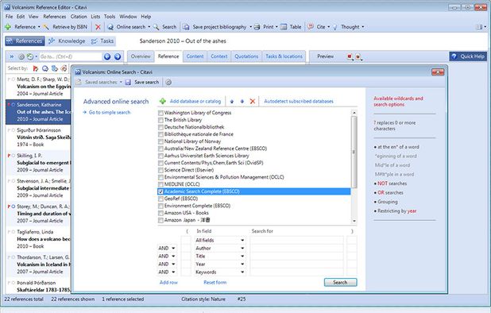Click Restricting by year help link
Image resolution: width=491 pixels, height=313 pixels.
click(x=396, y=211)
